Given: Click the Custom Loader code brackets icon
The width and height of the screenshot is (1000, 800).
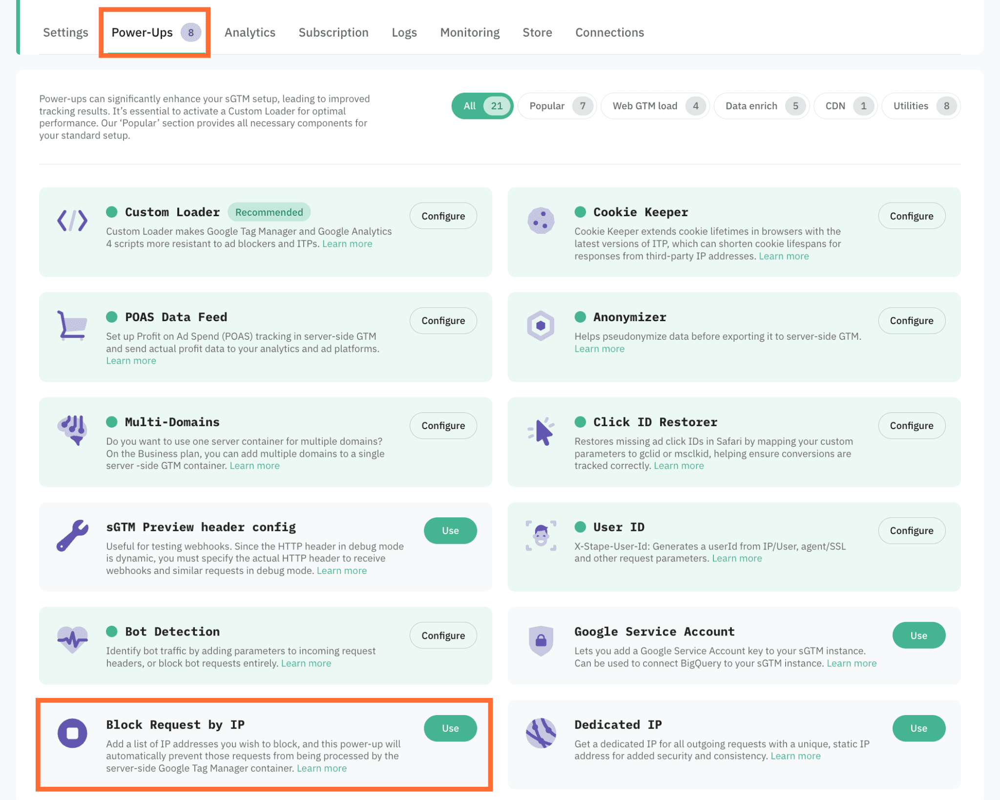Looking at the screenshot, I should point(72,221).
